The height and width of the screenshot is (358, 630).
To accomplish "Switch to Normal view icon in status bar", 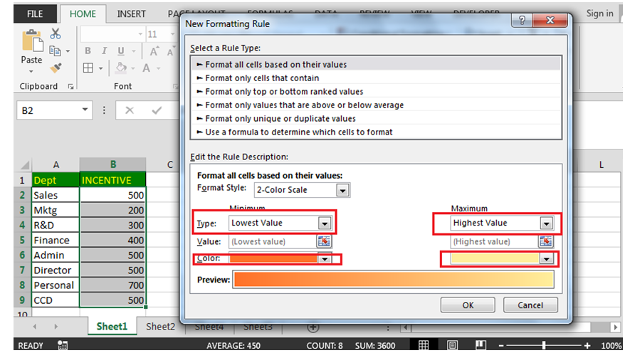I will click(424, 345).
